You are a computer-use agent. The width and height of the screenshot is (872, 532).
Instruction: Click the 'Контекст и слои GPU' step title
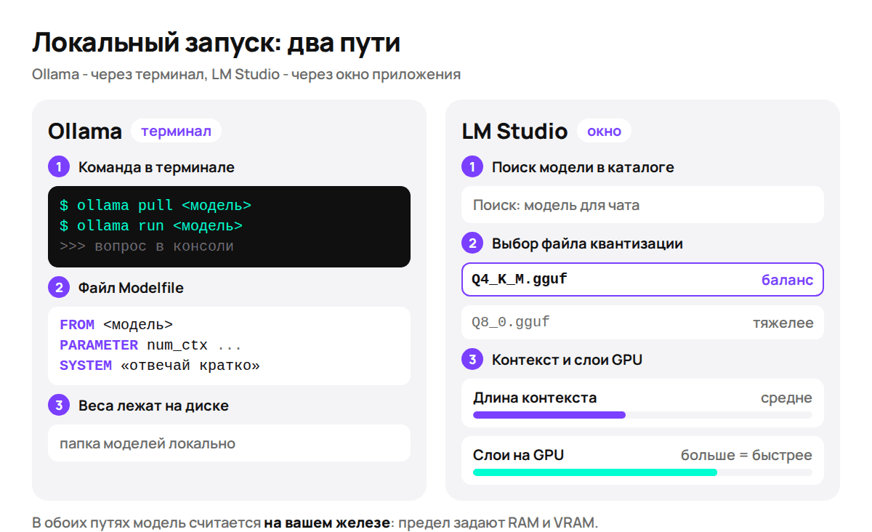[567, 359]
